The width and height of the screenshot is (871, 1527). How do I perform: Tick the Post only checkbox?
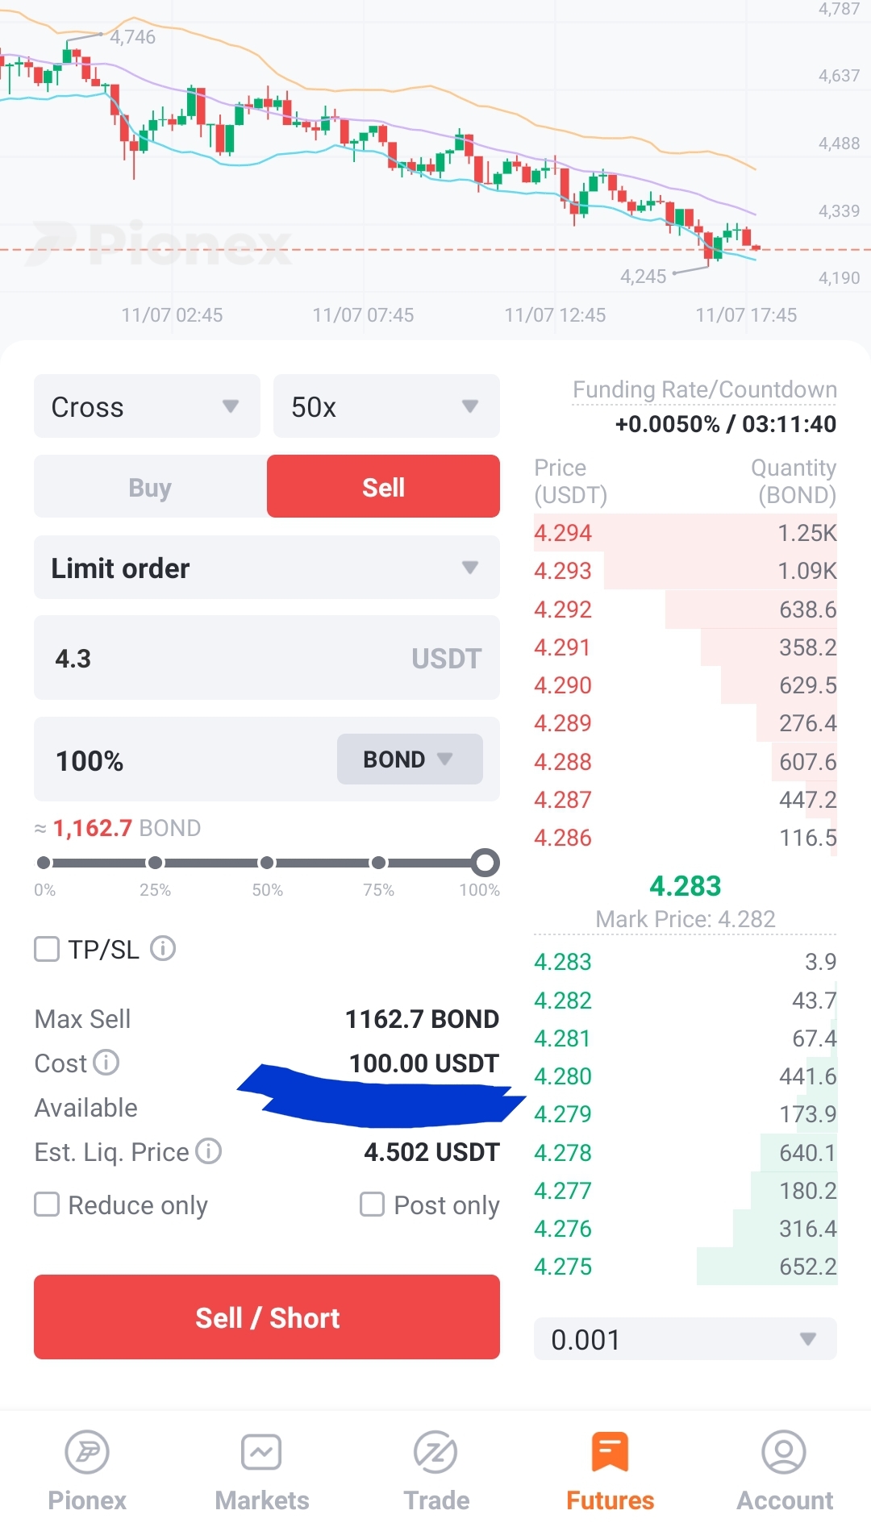pos(372,1205)
